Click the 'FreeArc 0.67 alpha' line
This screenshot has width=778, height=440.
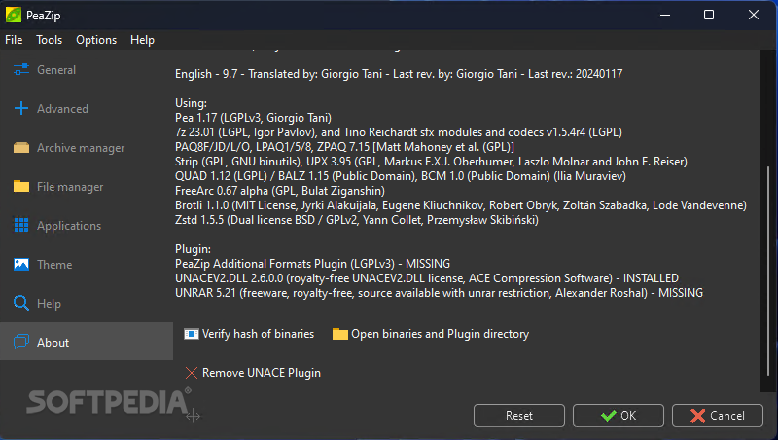pos(280,191)
